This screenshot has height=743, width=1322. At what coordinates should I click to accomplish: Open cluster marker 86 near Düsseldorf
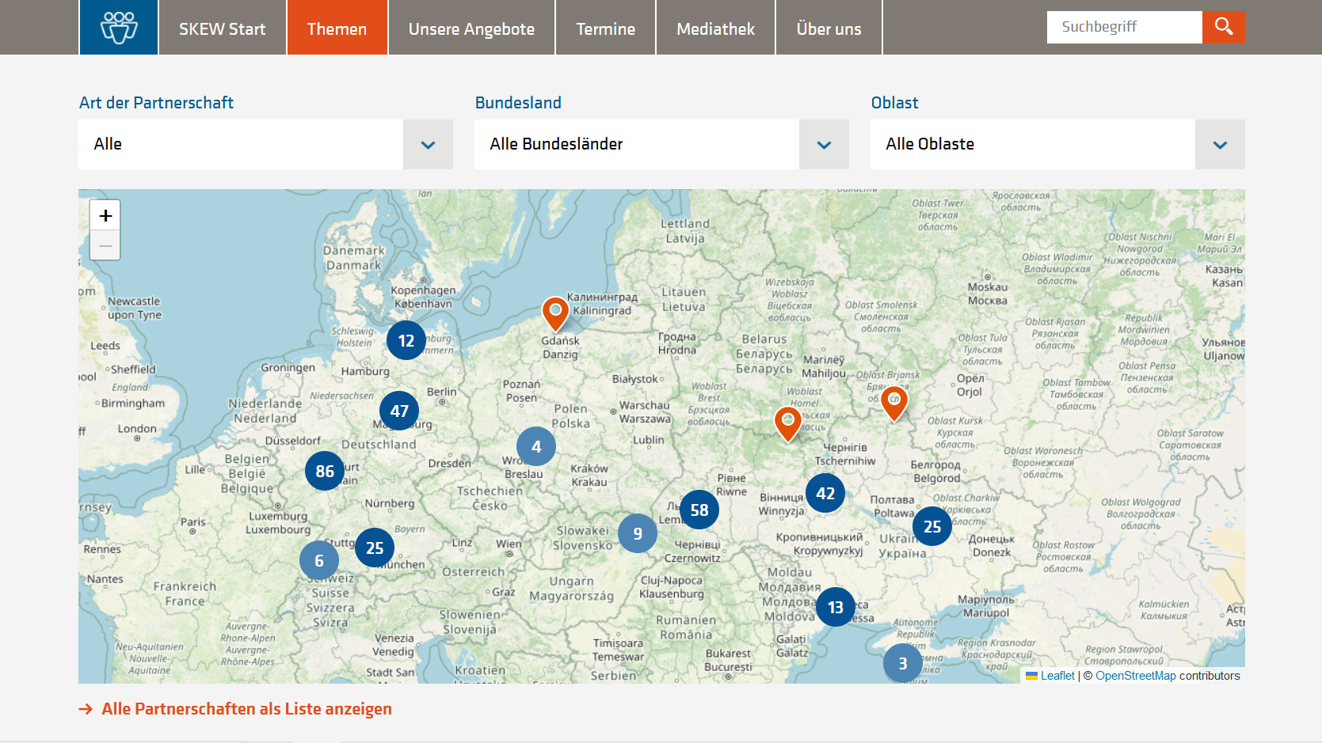click(325, 471)
